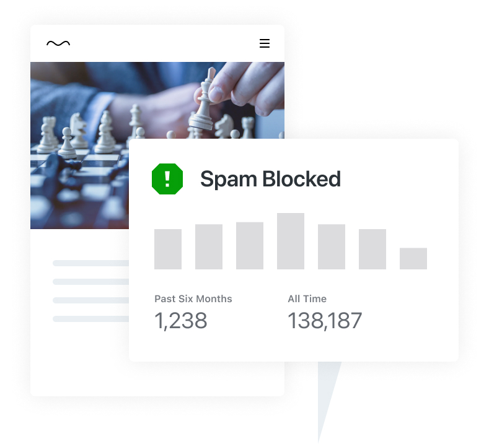Click the green octagon exclamation icon
This screenshot has height=444, width=489.
click(167, 179)
